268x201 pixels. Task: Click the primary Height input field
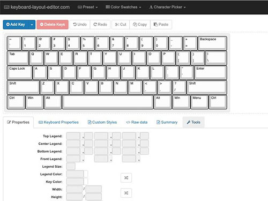75,197
